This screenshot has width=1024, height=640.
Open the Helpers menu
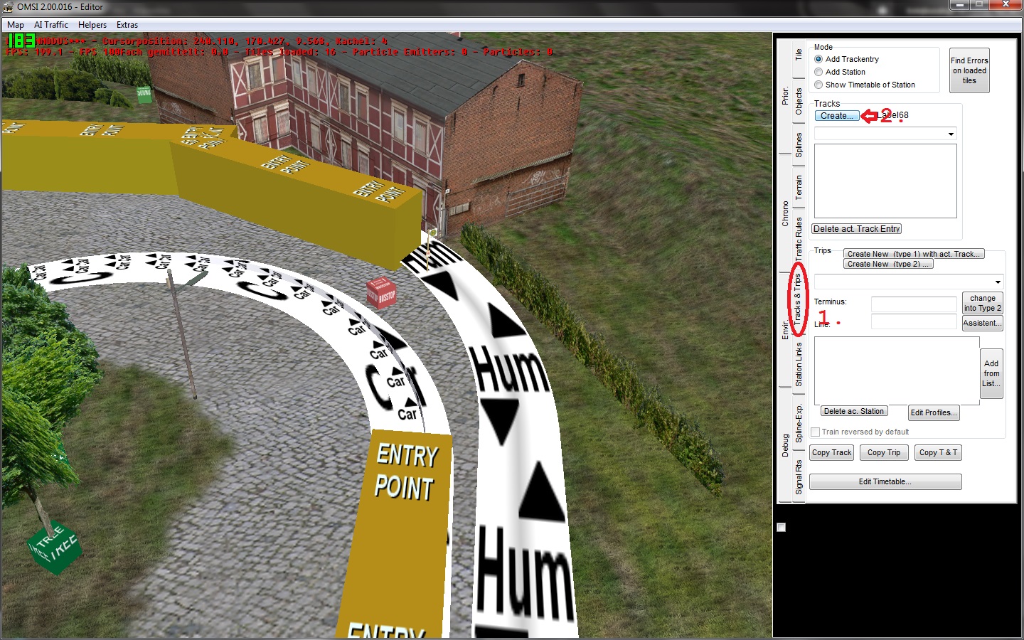click(92, 25)
